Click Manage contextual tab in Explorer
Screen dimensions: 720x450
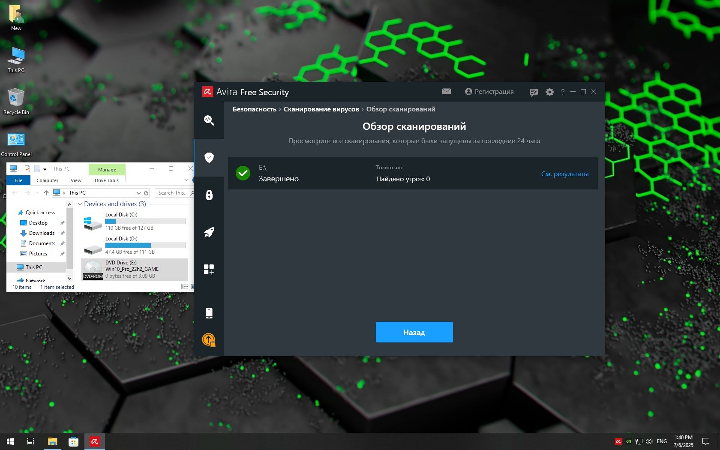(107, 169)
